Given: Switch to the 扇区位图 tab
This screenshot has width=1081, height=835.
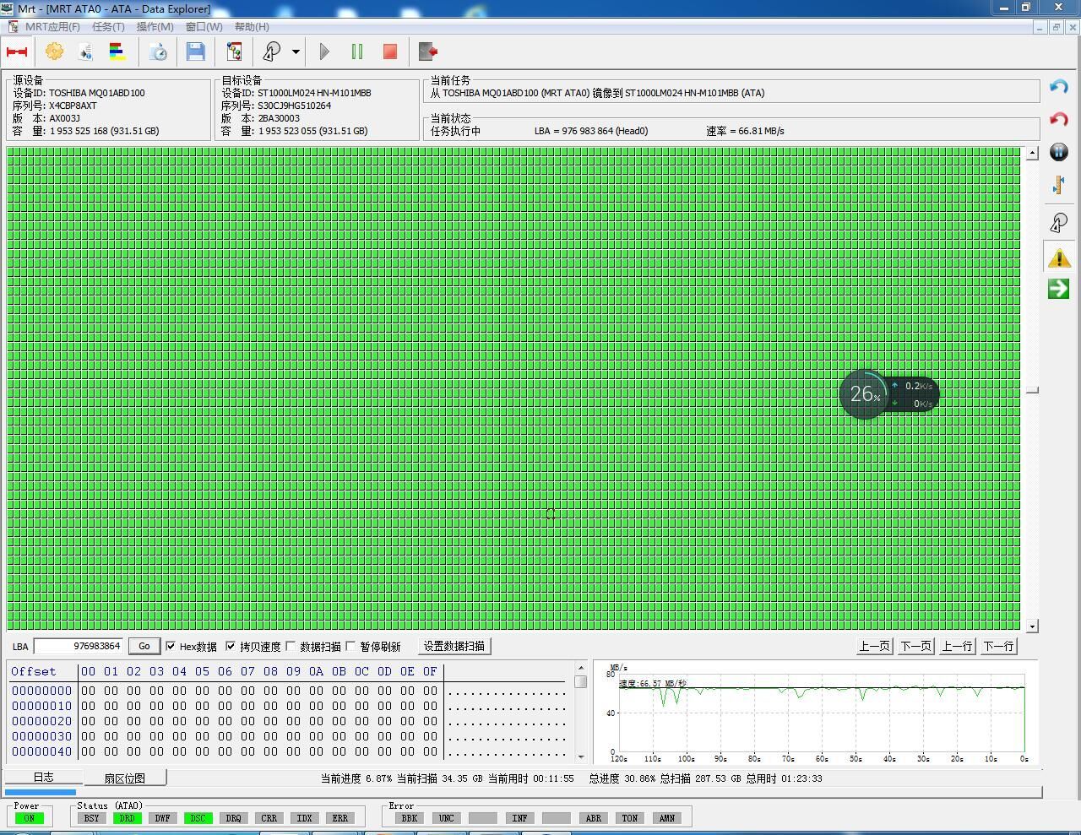Looking at the screenshot, I should (124, 778).
